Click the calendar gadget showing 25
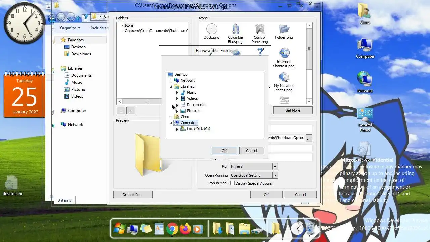 click(x=24, y=95)
